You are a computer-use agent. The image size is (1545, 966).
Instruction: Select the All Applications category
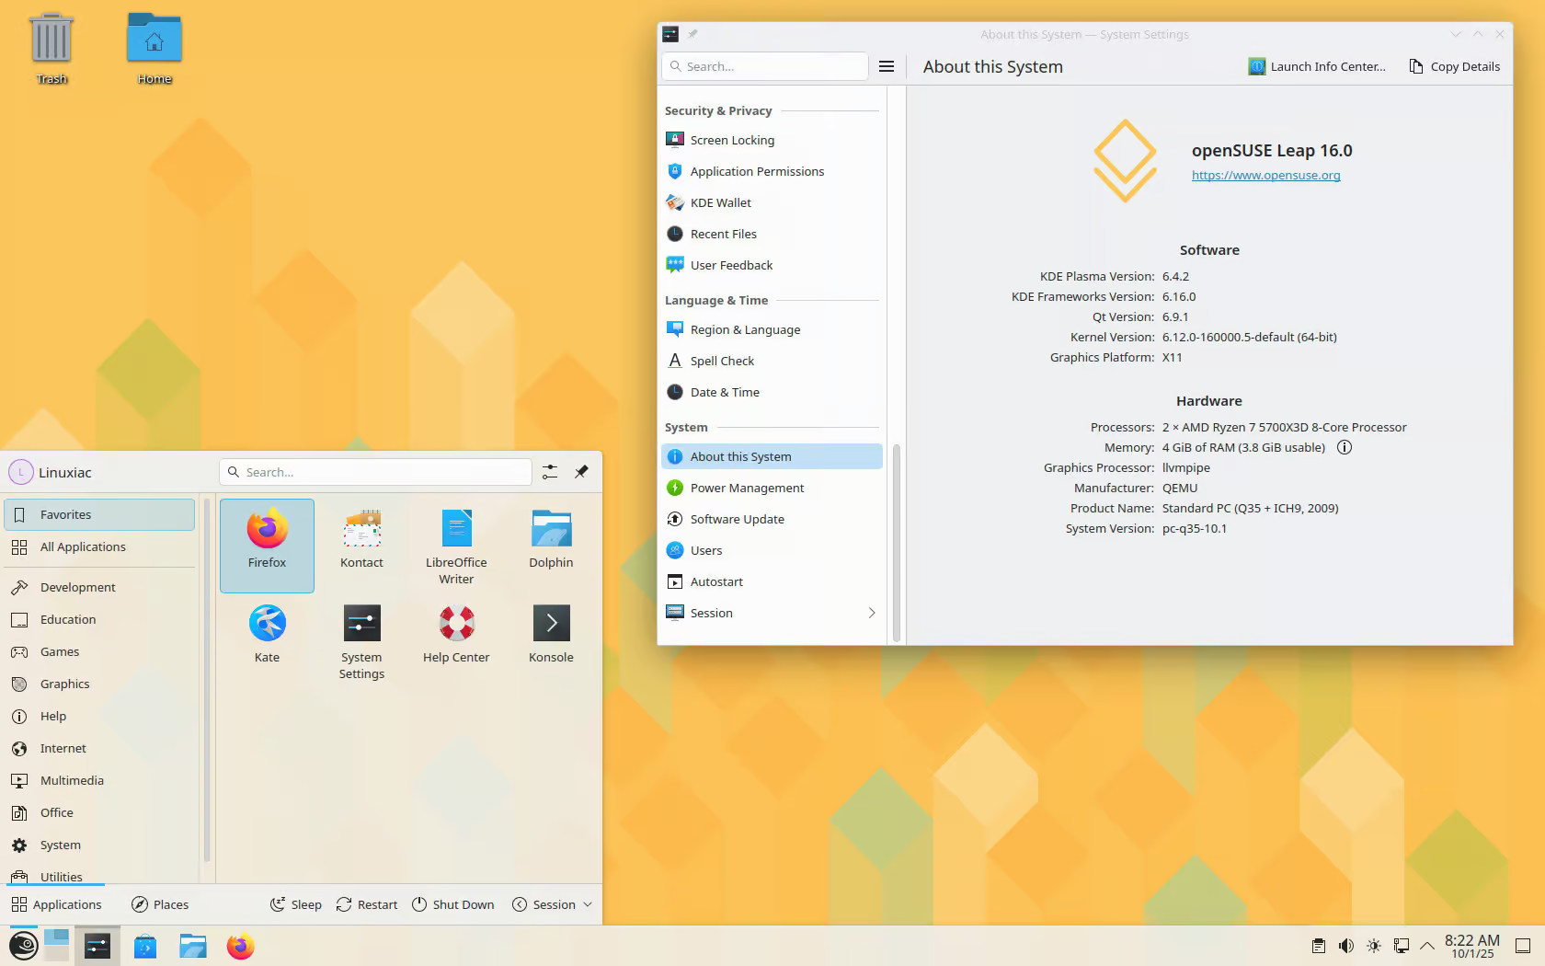click(x=83, y=546)
